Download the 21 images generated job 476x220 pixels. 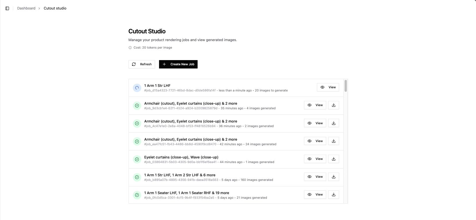(x=334, y=194)
